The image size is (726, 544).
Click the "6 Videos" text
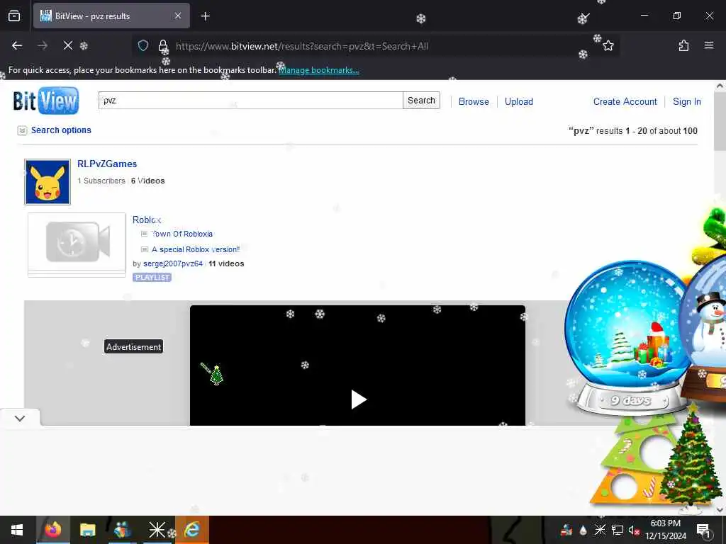tap(147, 181)
